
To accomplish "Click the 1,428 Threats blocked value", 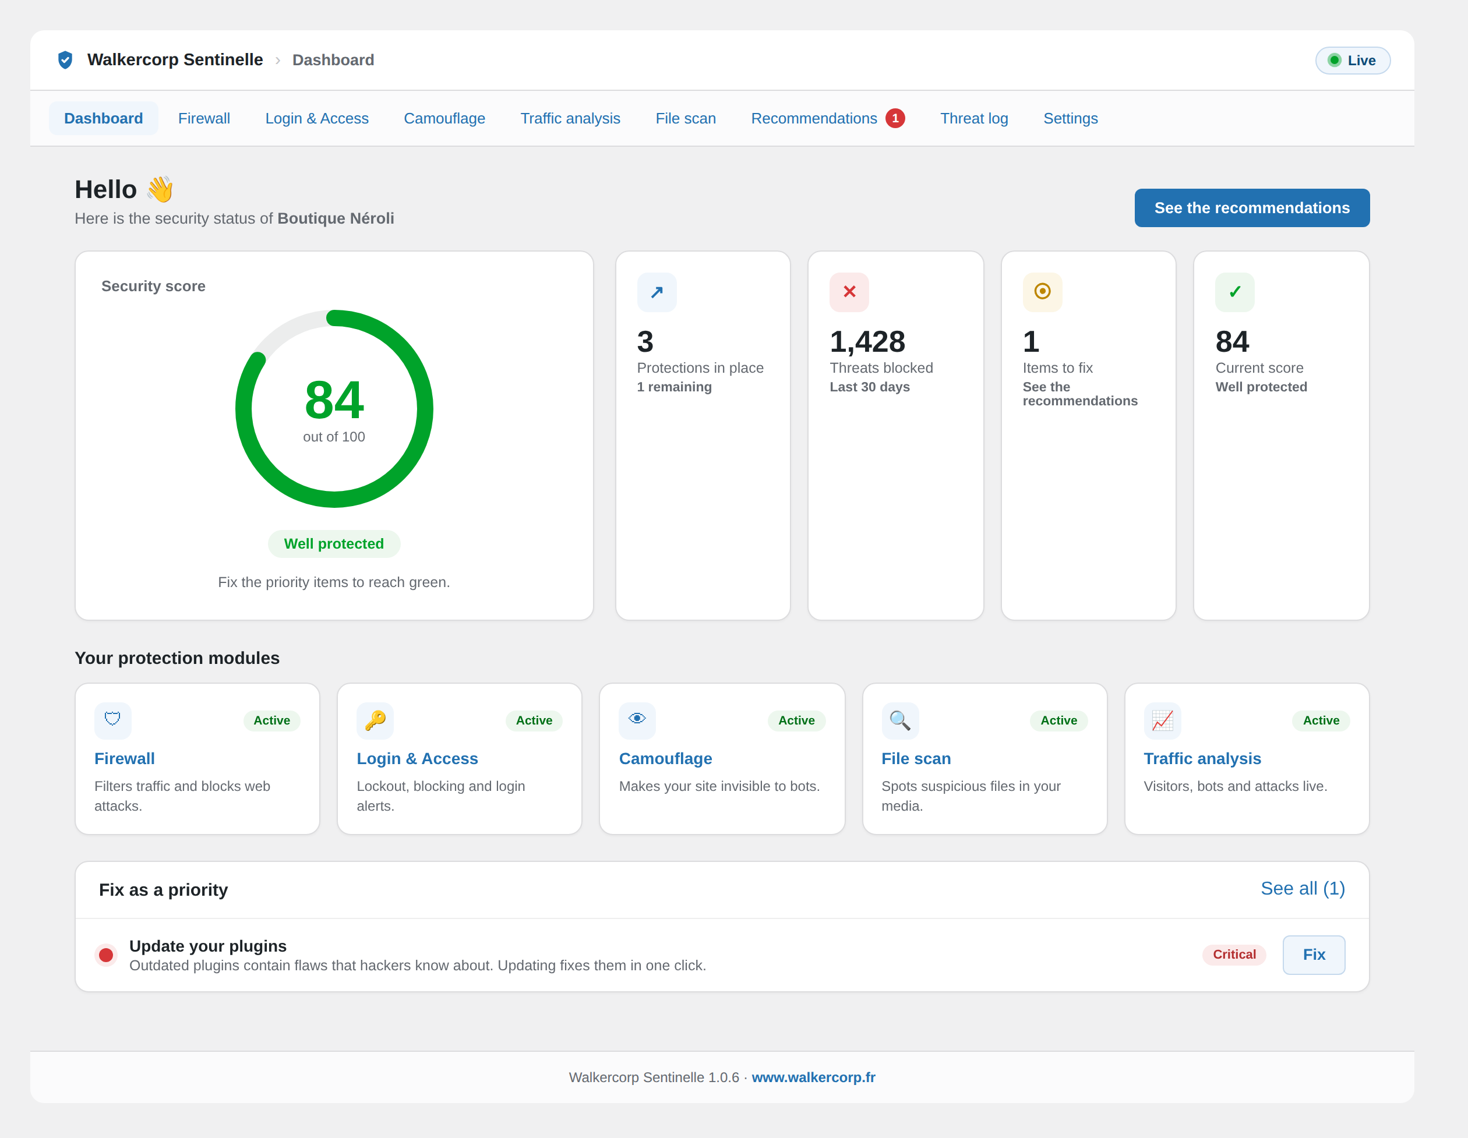I will [x=867, y=341].
